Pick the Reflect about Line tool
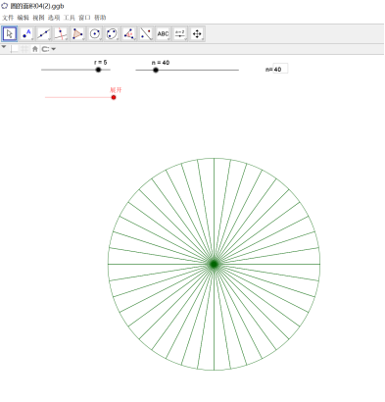 pyautogui.click(x=146, y=33)
